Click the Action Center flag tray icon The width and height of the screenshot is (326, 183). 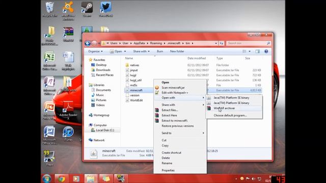248,178
